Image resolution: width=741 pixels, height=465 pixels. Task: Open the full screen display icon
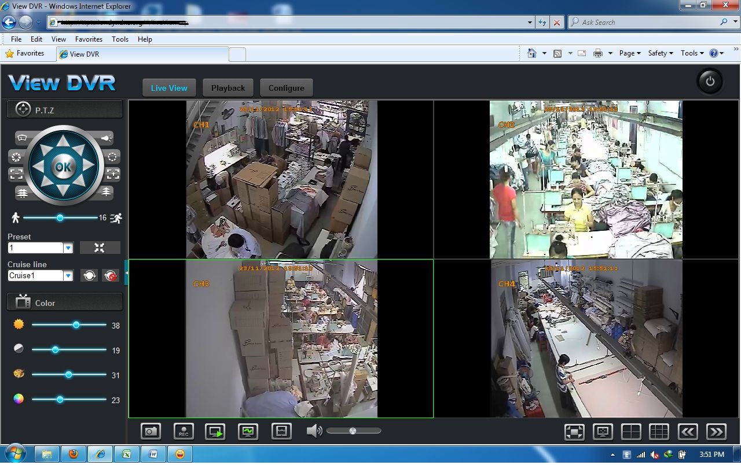(x=574, y=431)
